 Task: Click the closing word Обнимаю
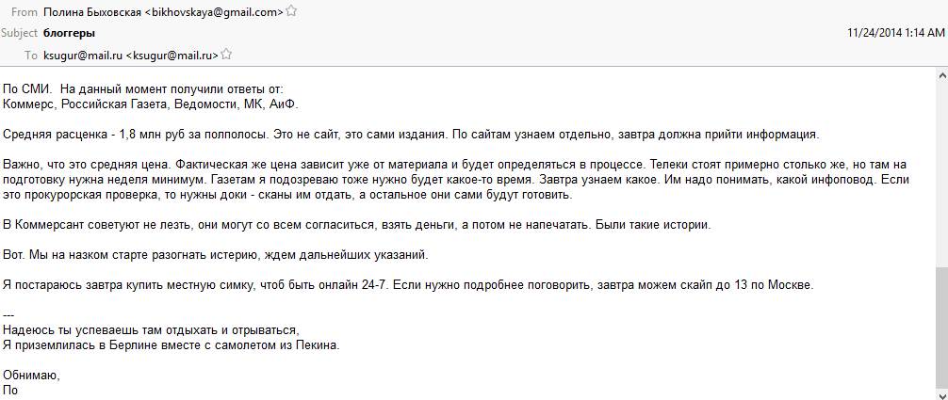point(32,375)
